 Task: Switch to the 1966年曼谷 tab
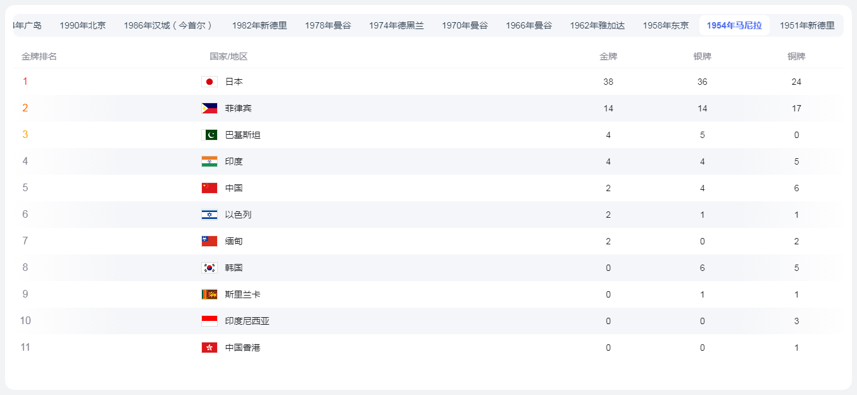pos(529,25)
